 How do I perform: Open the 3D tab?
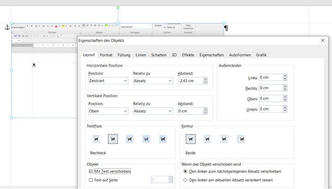[x=174, y=55]
